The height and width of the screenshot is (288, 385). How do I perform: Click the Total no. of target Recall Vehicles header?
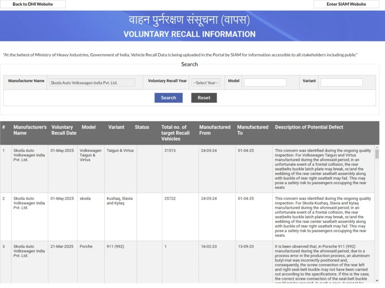pyautogui.click(x=175, y=133)
